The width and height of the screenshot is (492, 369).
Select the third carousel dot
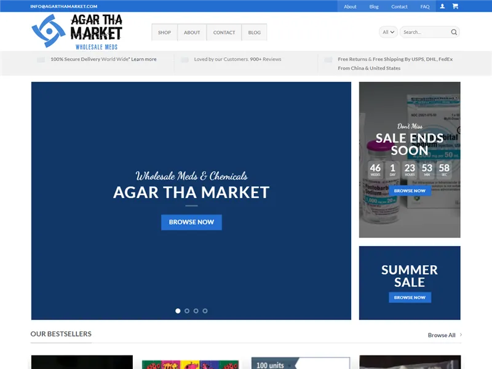coord(196,311)
